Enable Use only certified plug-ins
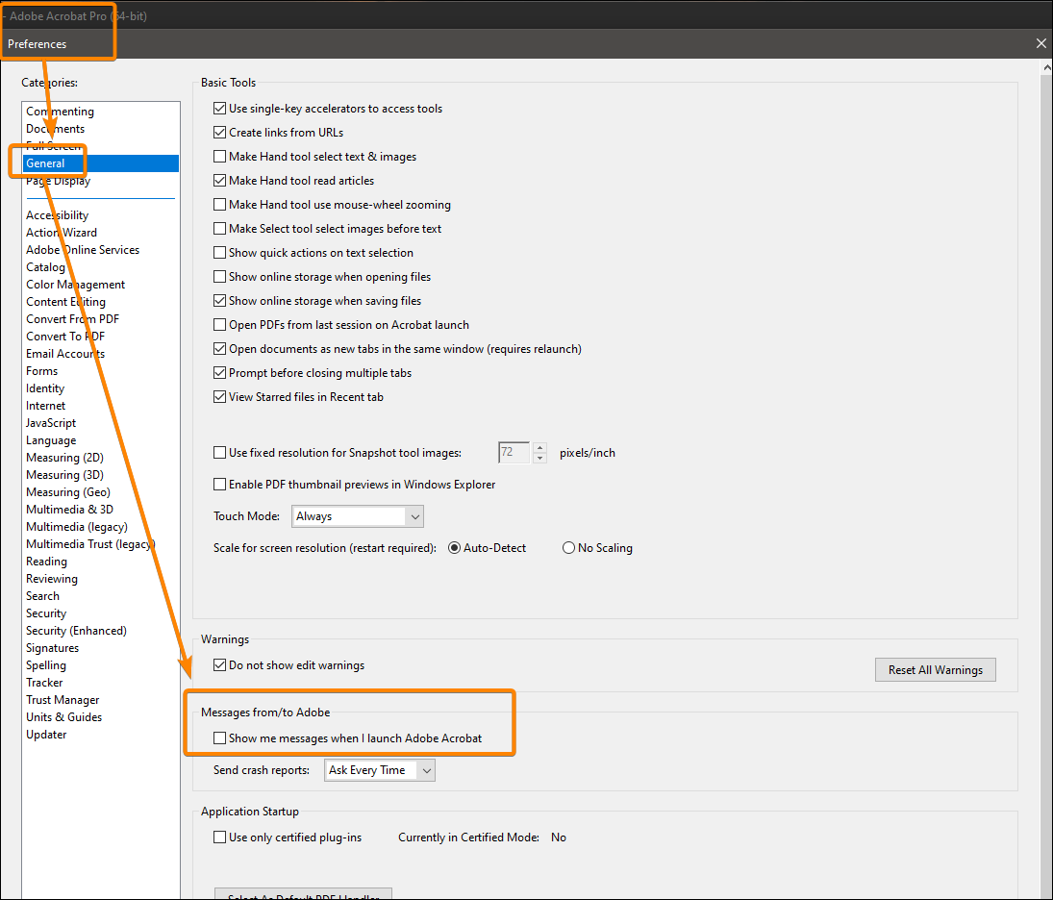 (x=219, y=837)
